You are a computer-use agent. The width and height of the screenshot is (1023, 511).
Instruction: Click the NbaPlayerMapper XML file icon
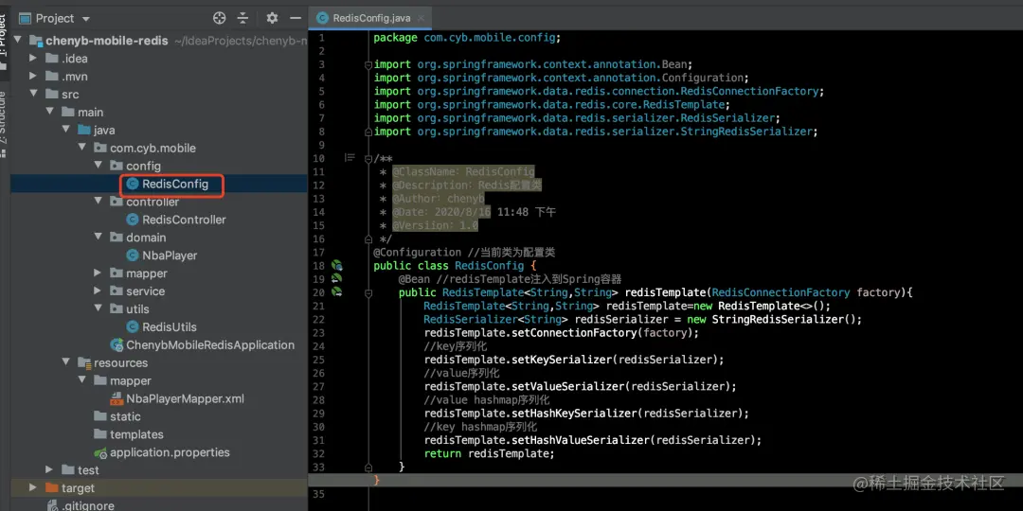[117, 398]
